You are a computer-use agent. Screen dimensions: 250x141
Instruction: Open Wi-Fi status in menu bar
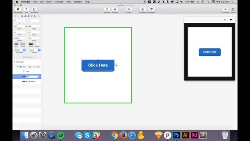[202, 2]
